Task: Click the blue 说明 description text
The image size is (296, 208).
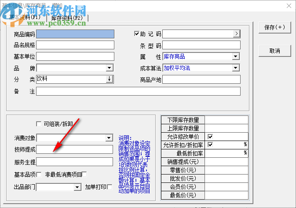Action: (x=134, y=164)
